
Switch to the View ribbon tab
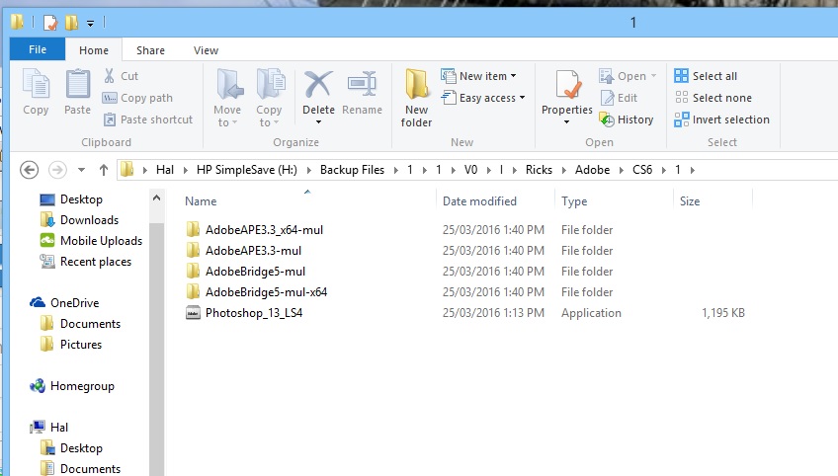click(x=206, y=50)
